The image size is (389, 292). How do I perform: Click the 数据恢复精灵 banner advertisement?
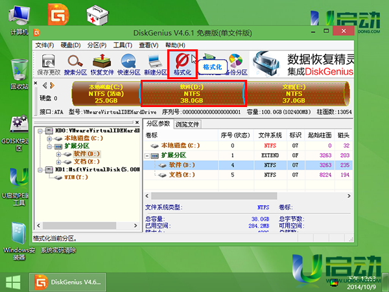(x=301, y=64)
